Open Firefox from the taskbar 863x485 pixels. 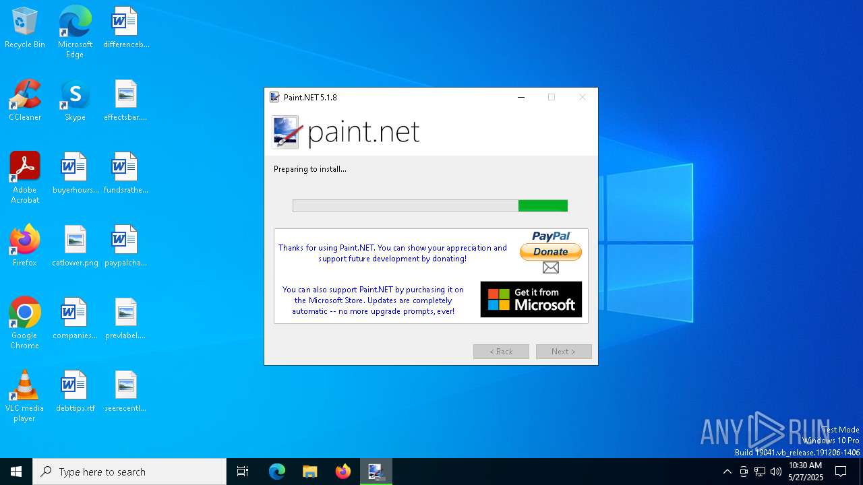[x=343, y=472]
